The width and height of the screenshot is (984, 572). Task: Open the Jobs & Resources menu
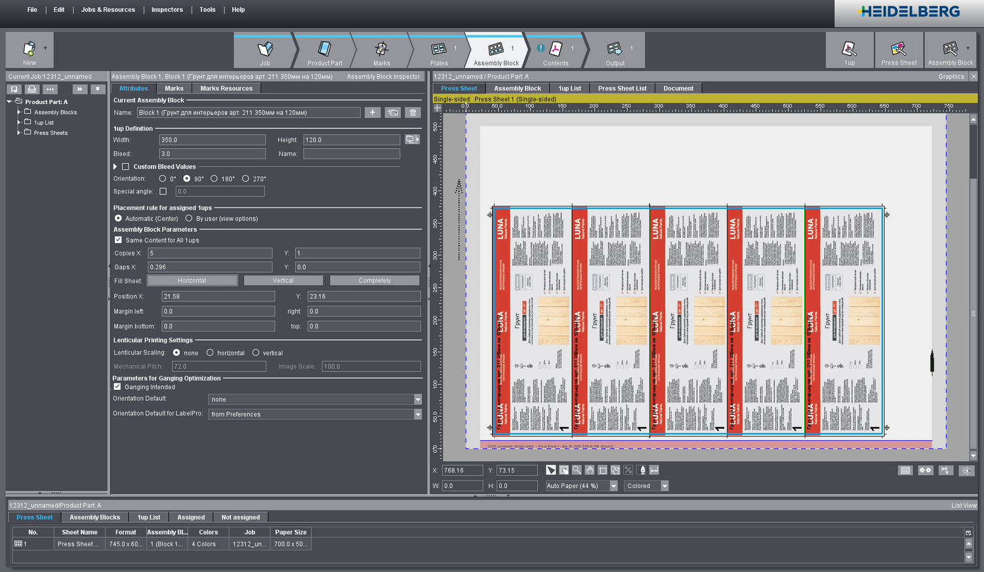108,10
